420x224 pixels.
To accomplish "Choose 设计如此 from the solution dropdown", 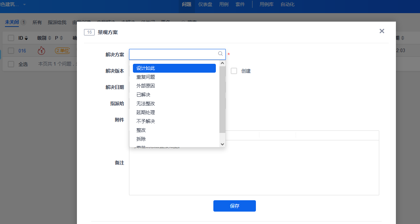I will (x=174, y=68).
